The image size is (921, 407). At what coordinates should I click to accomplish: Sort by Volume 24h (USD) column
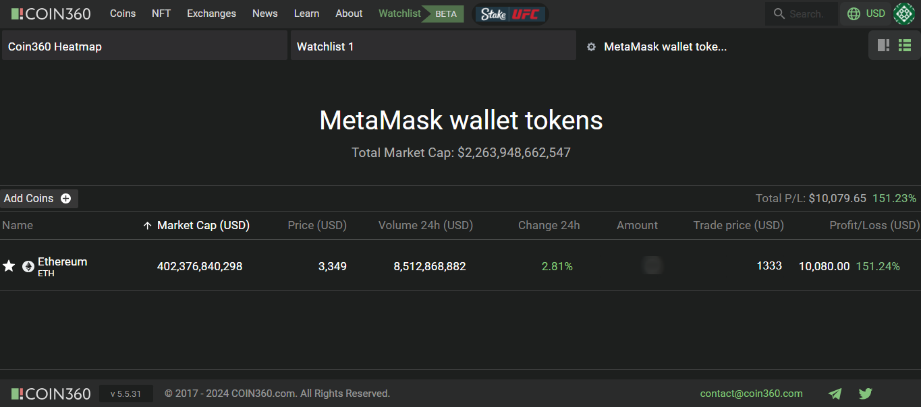tap(426, 225)
